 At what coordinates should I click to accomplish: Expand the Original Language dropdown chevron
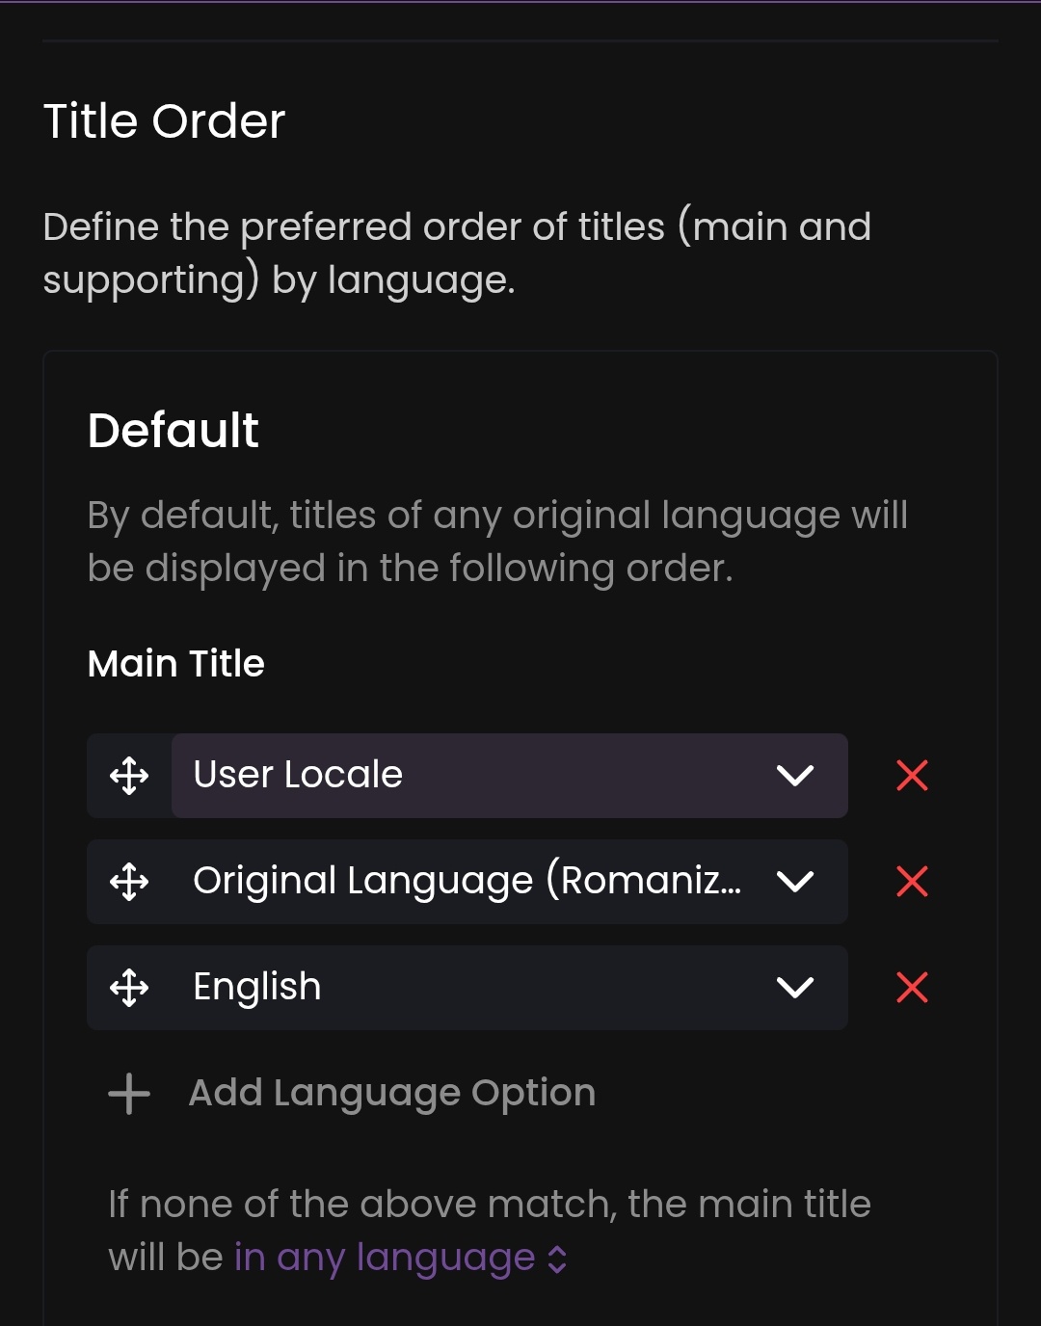pyautogui.click(x=795, y=882)
